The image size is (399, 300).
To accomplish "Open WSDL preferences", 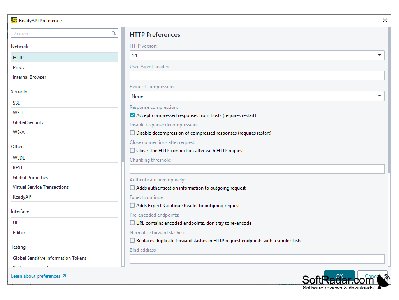I will 65,158.
